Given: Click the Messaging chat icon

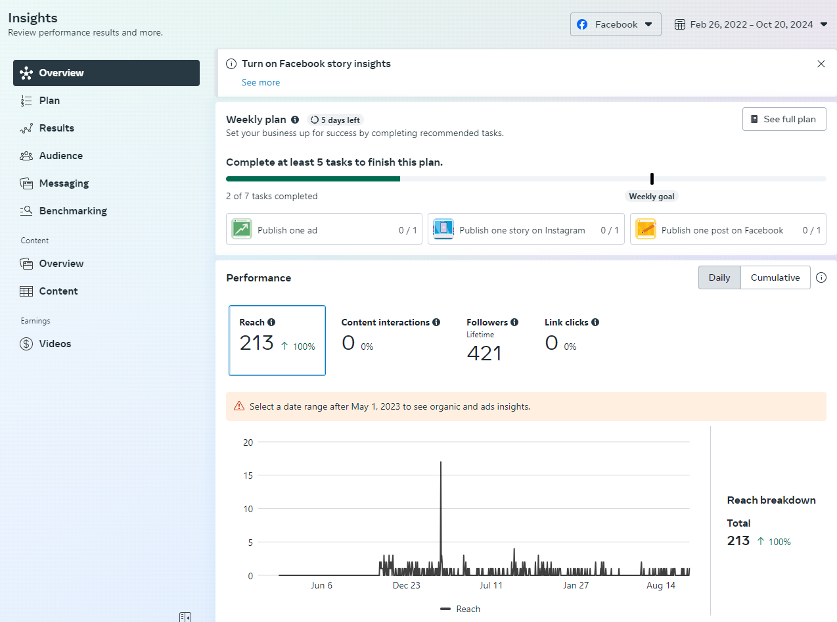Looking at the screenshot, I should click(x=26, y=183).
